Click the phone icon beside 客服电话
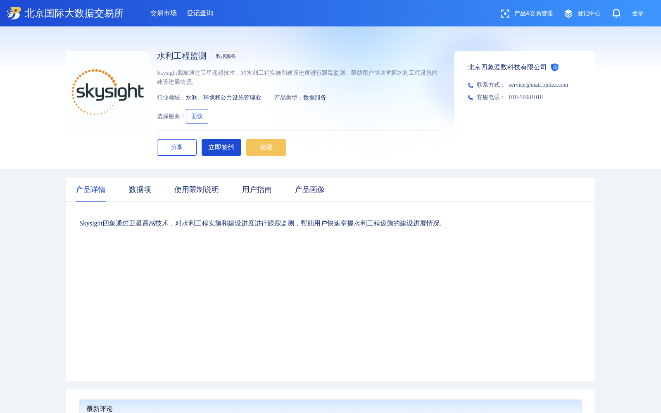 coord(471,98)
